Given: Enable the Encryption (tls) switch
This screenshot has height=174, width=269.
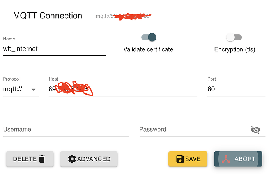Looking at the screenshot, I should click(x=234, y=37).
